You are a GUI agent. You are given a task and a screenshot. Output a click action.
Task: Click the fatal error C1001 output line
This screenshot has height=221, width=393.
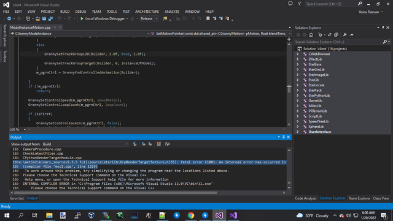tap(149, 162)
